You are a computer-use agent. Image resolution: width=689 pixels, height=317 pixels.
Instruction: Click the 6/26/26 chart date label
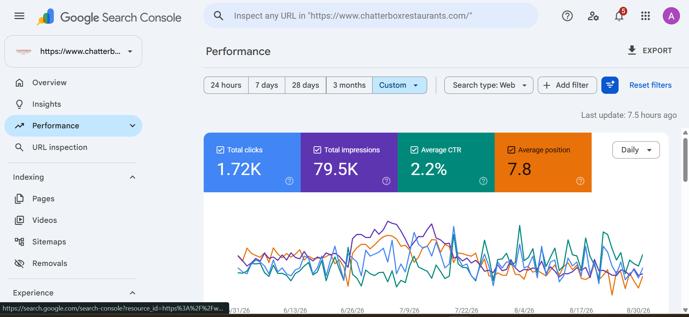click(x=352, y=310)
